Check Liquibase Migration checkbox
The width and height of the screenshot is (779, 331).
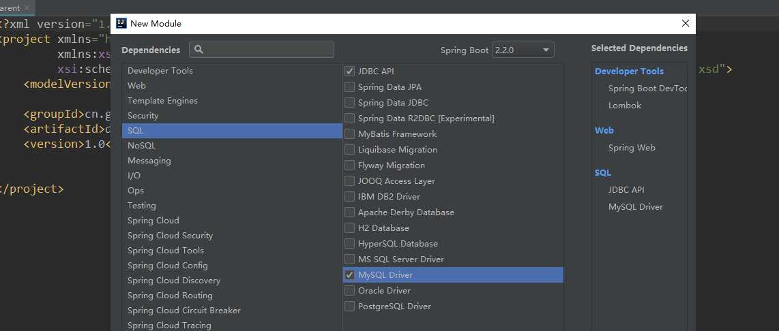[350, 149]
